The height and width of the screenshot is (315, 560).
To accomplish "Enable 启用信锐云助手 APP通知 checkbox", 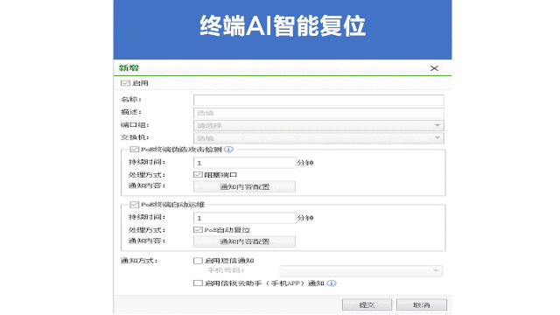I will click(x=198, y=283).
